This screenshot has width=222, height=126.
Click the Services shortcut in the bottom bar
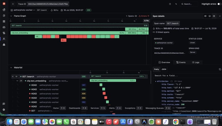[x=98, y=108]
